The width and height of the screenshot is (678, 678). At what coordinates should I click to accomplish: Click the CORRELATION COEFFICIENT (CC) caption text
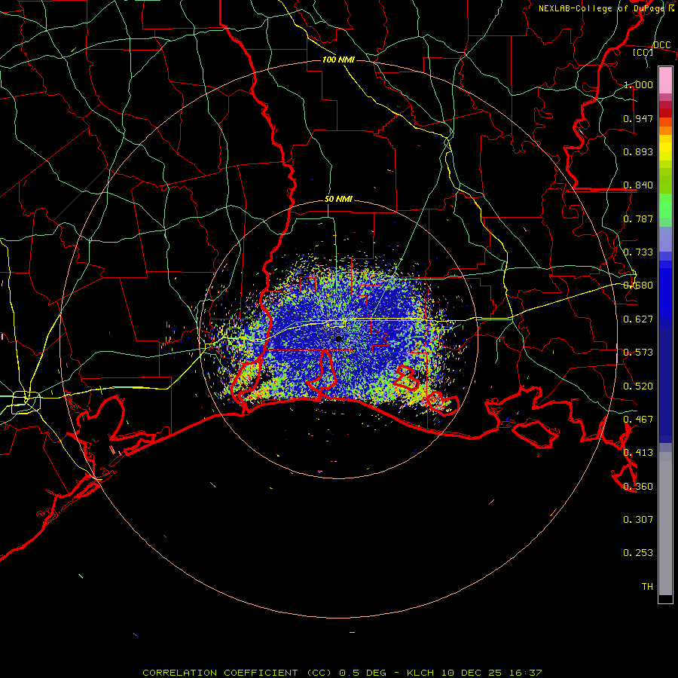(237, 673)
